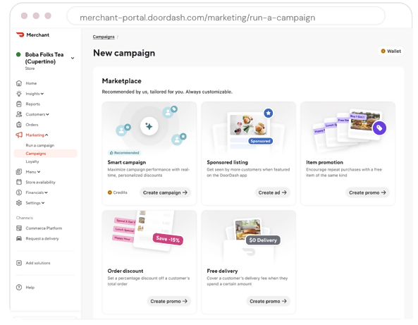Expand the Settings menu chevron
The height and width of the screenshot is (325, 418).
[x=43, y=203]
